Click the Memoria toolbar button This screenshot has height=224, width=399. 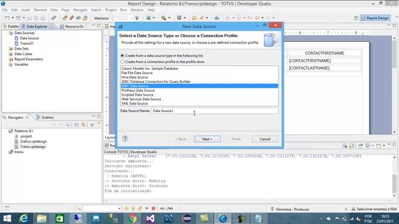tap(101, 18)
